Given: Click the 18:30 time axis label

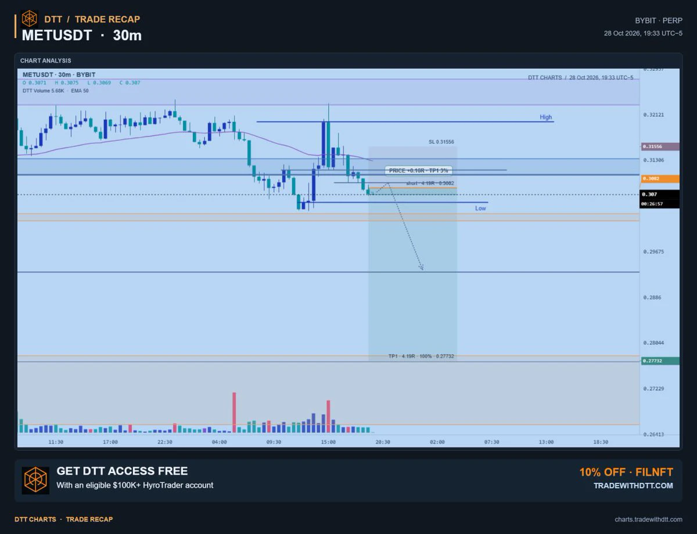Looking at the screenshot, I should (601, 442).
